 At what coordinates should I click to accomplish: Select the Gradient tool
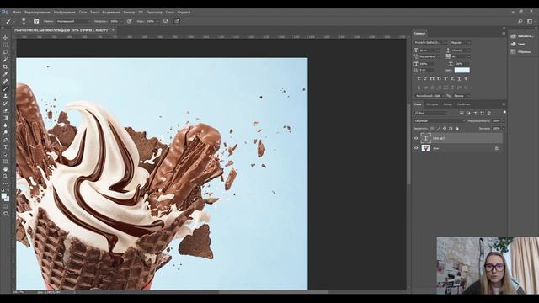pos(5,118)
